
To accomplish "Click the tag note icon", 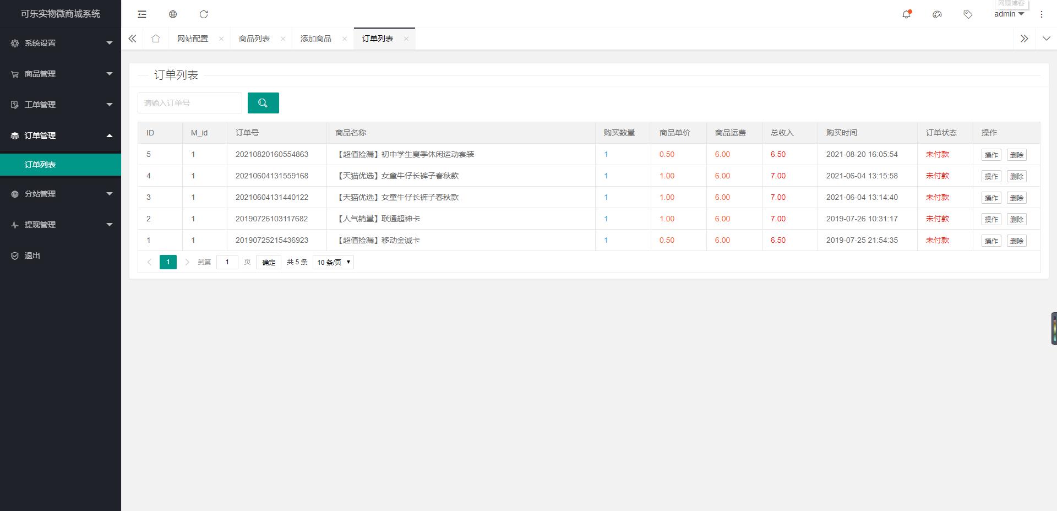I will (968, 14).
